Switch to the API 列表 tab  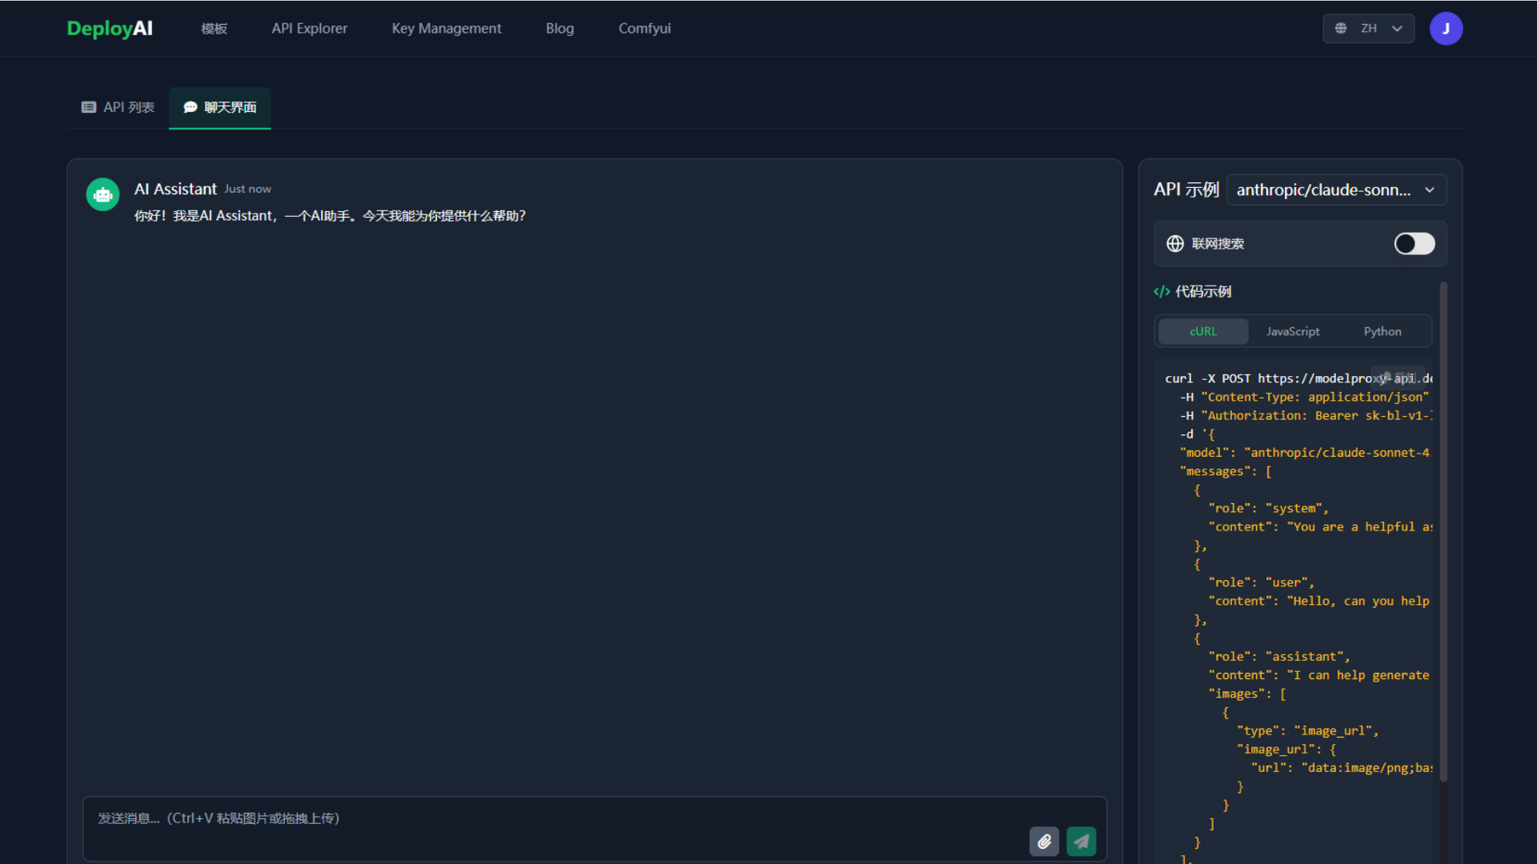click(118, 107)
